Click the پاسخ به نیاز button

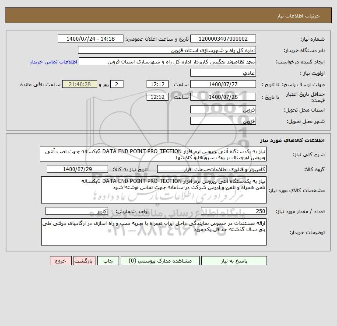click(x=234, y=261)
